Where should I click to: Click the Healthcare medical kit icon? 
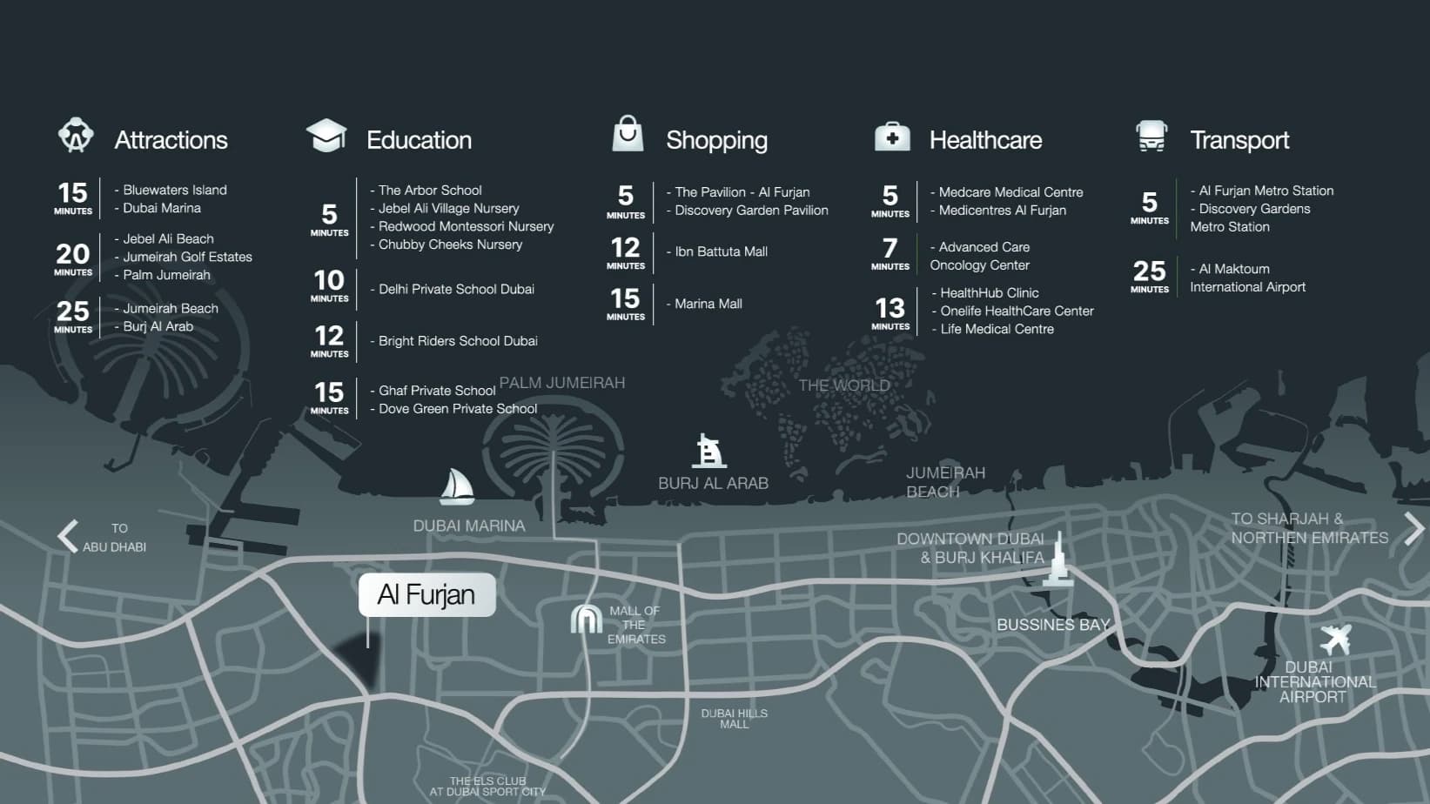pyautogui.click(x=892, y=137)
